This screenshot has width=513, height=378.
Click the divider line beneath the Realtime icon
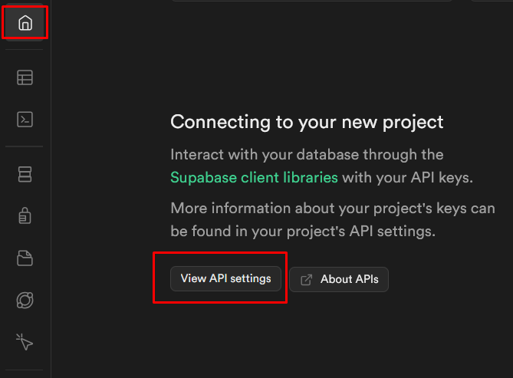point(25,370)
